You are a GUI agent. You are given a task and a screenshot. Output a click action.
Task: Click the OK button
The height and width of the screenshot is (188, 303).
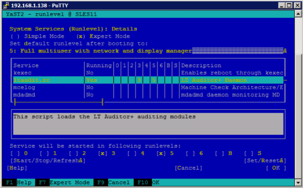276,168
